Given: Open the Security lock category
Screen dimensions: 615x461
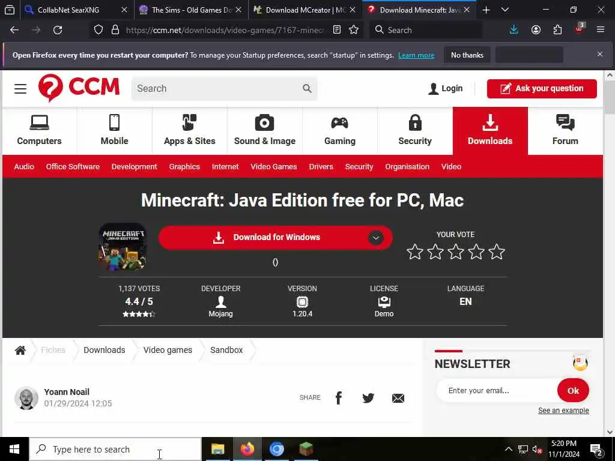Looking at the screenshot, I should 415,130.
